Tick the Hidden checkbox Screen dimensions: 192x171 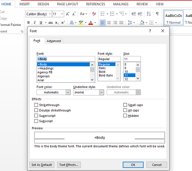(x=125, y=115)
